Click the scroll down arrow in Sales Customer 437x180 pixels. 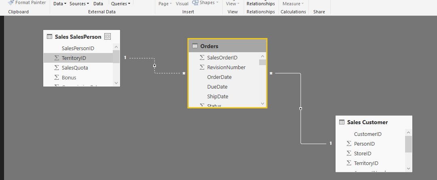[x=408, y=168]
